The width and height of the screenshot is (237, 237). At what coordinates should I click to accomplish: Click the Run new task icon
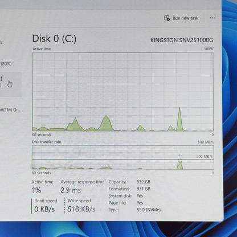(167, 18)
